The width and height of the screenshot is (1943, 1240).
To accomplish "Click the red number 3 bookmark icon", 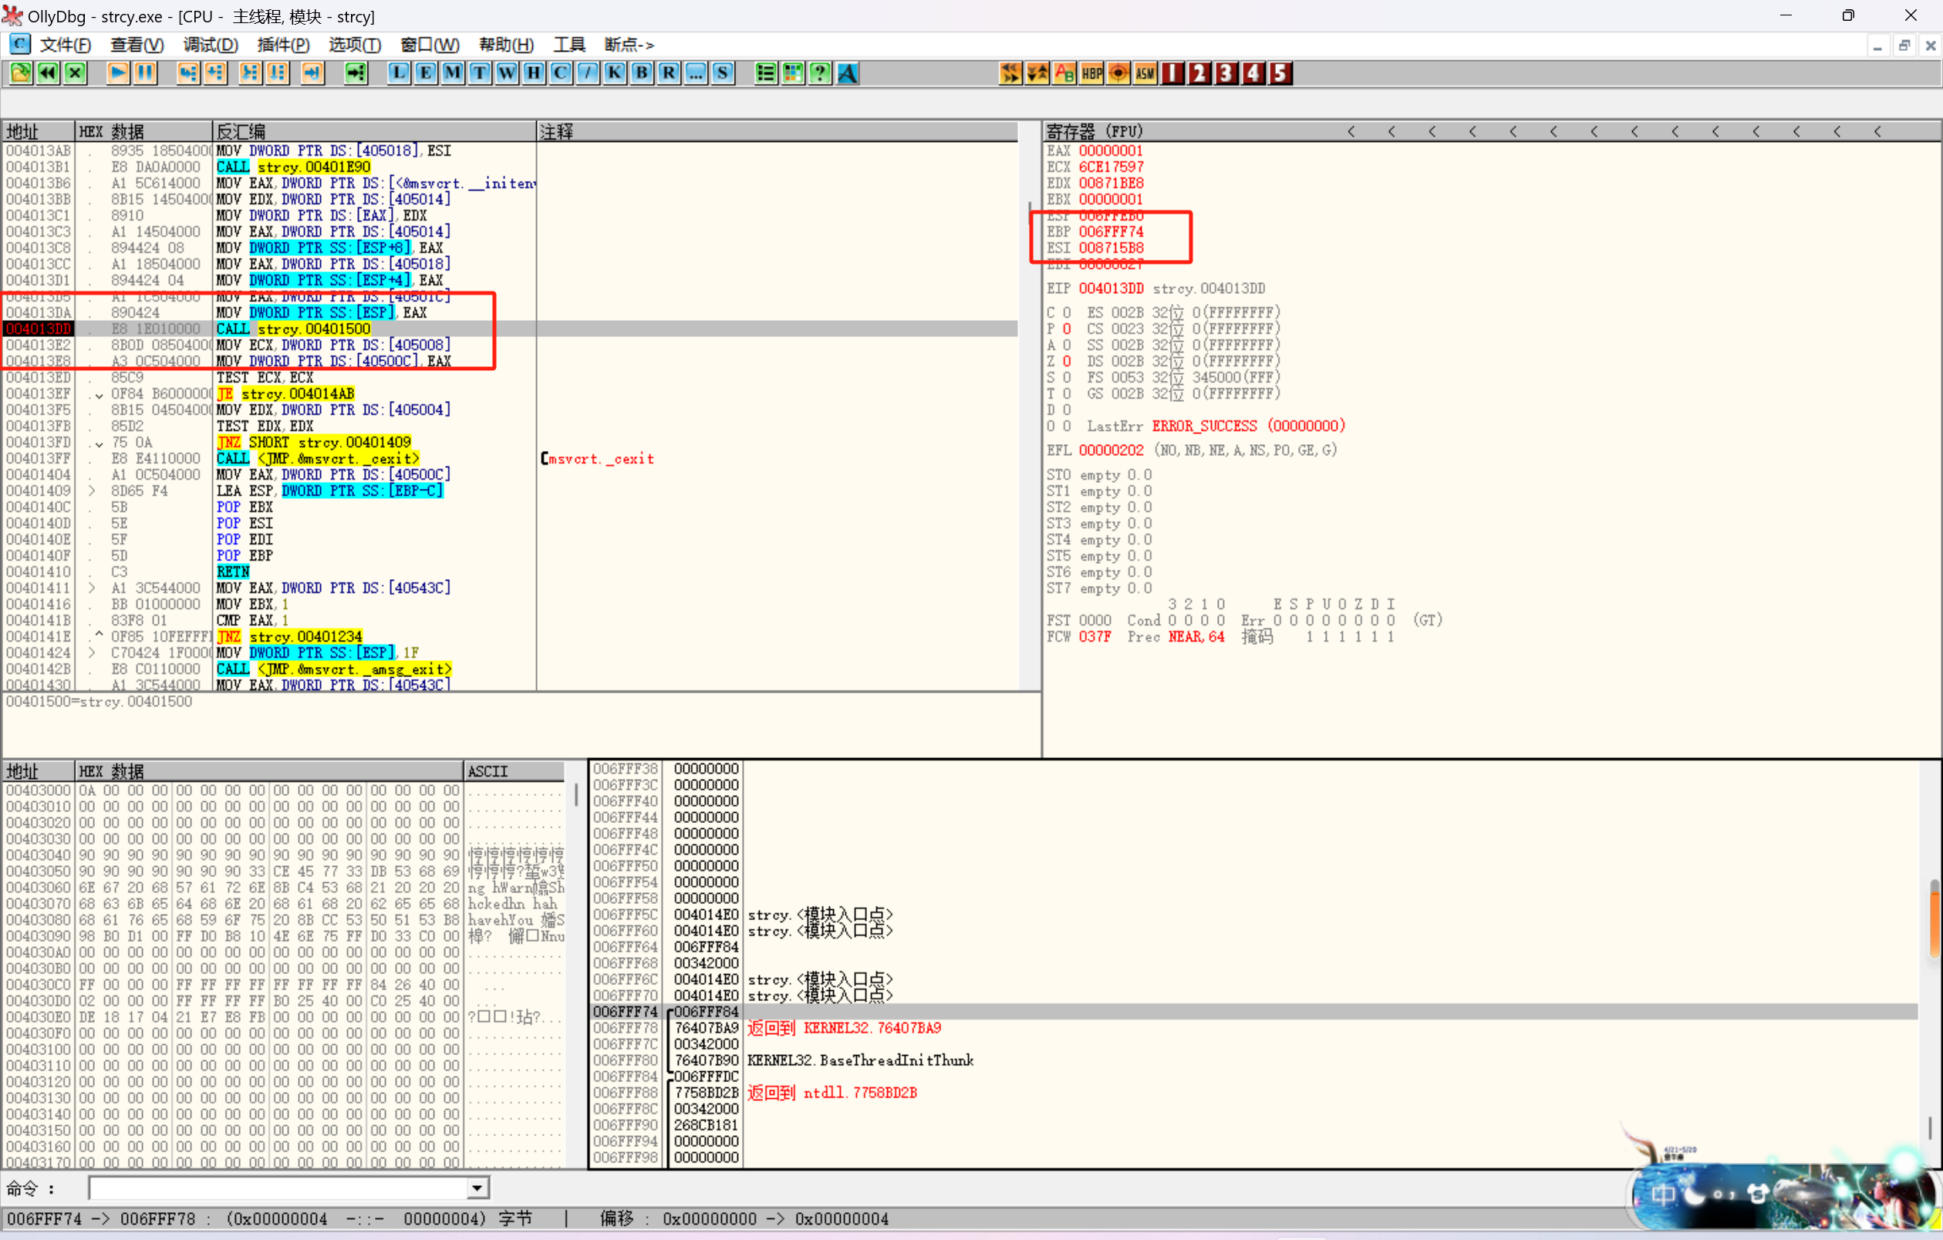I will pyautogui.click(x=1226, y=73).
